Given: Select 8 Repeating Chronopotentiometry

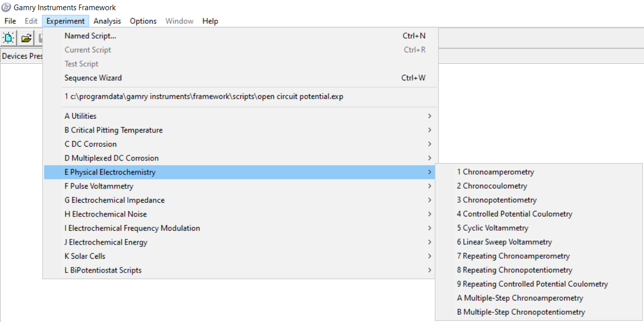Looking at the screenshot, I should [x=539, y=270].
